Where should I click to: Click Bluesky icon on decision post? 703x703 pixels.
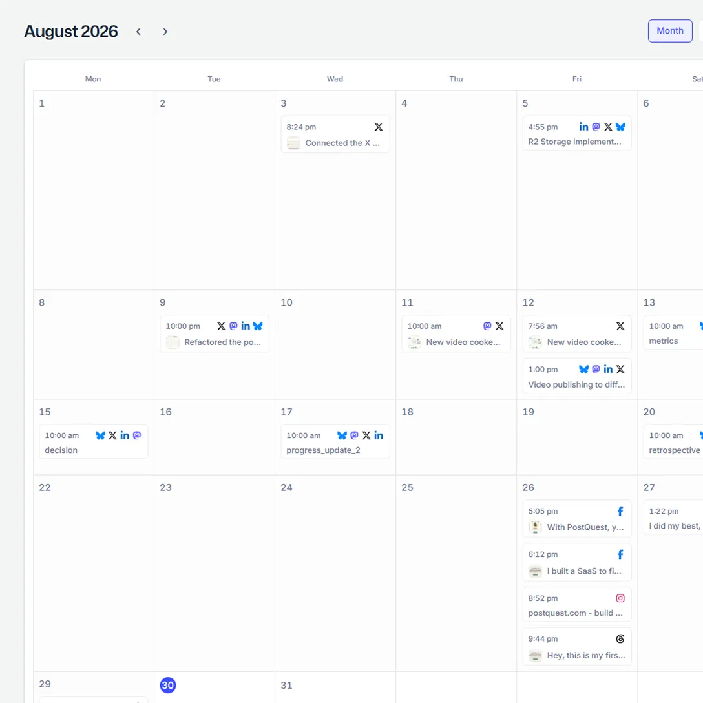tap(100, 435)
